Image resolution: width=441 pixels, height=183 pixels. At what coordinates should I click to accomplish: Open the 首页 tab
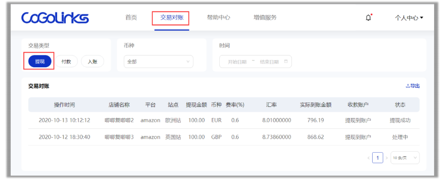click(131, 18)
